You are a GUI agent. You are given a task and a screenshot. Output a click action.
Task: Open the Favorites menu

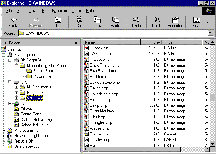(59, 11)
